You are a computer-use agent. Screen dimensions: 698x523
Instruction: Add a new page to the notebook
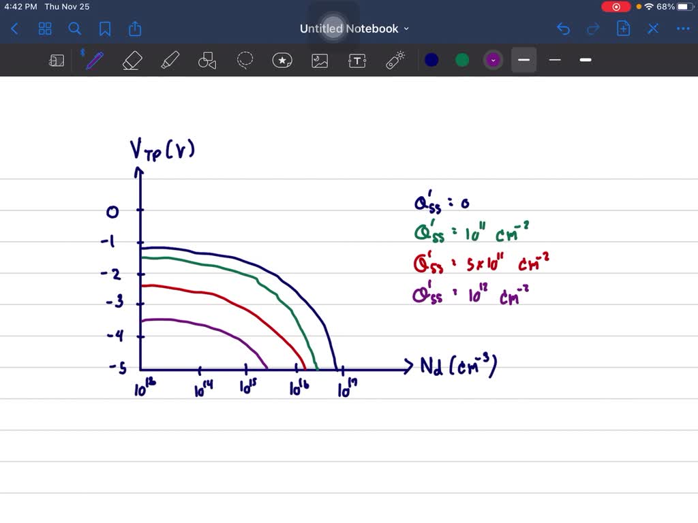[621, 29]
